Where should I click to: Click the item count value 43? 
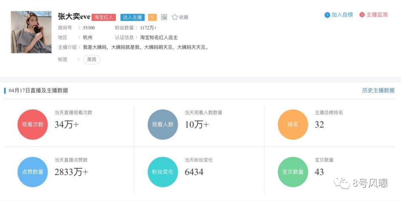tap(319, 172)
